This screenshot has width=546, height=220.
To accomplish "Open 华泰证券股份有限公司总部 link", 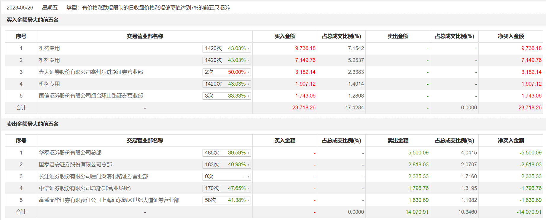I will point(70,153).
